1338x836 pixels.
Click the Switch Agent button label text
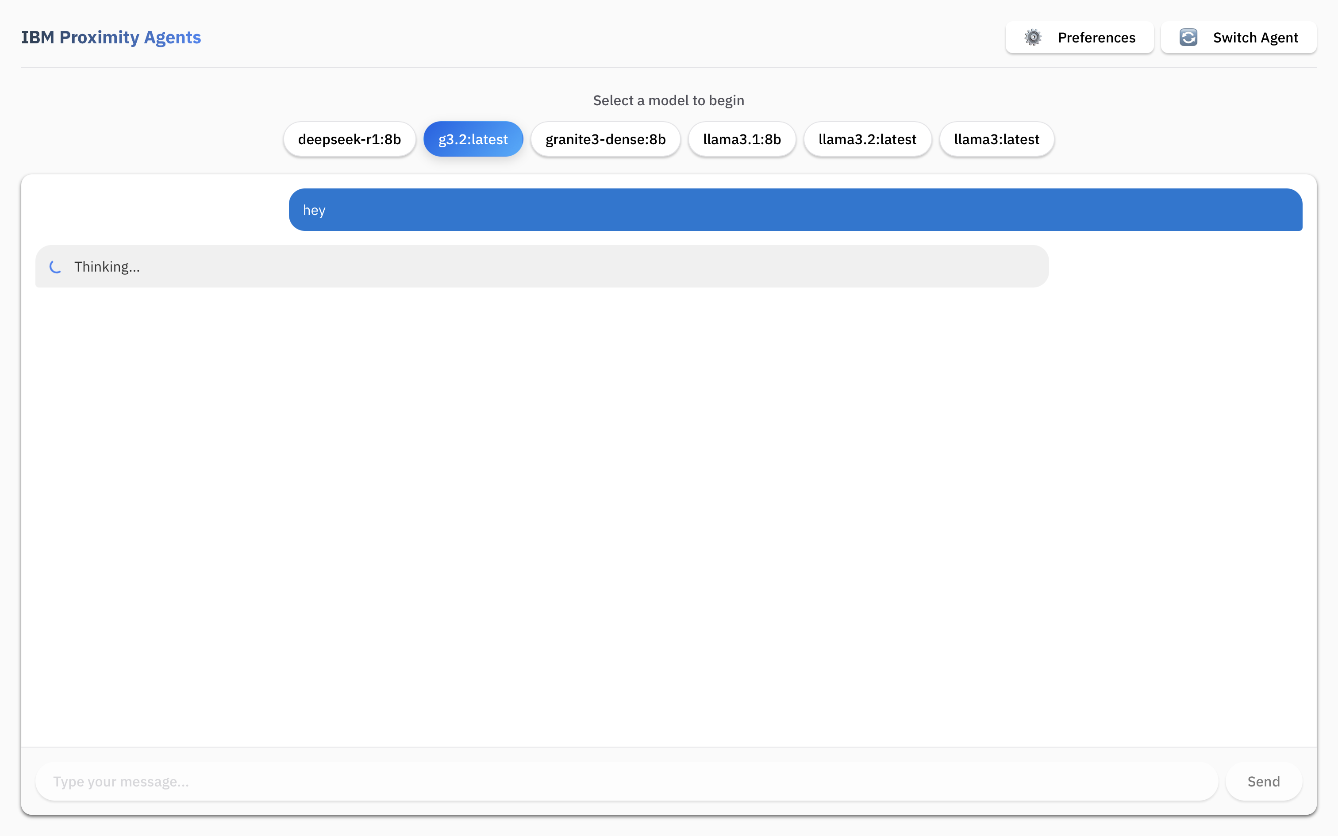[x=1256, y=37]
